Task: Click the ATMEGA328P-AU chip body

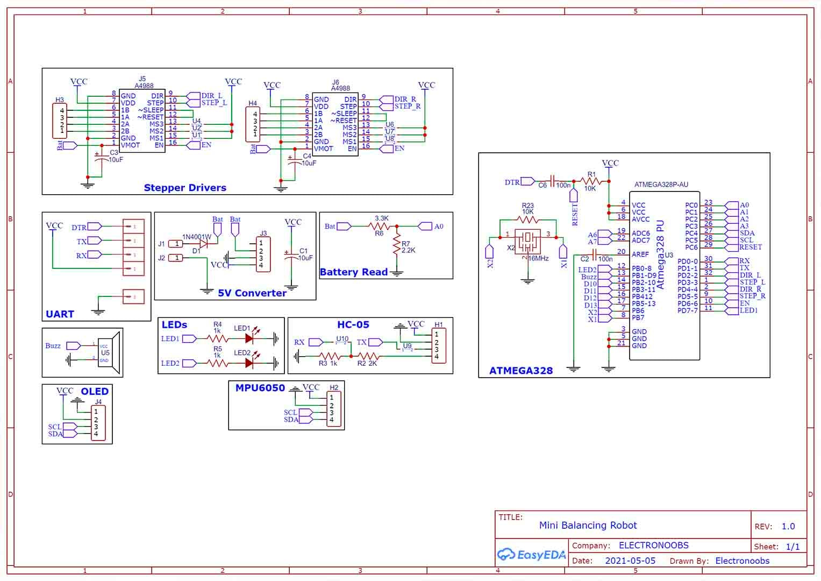Action: (665, 275)
